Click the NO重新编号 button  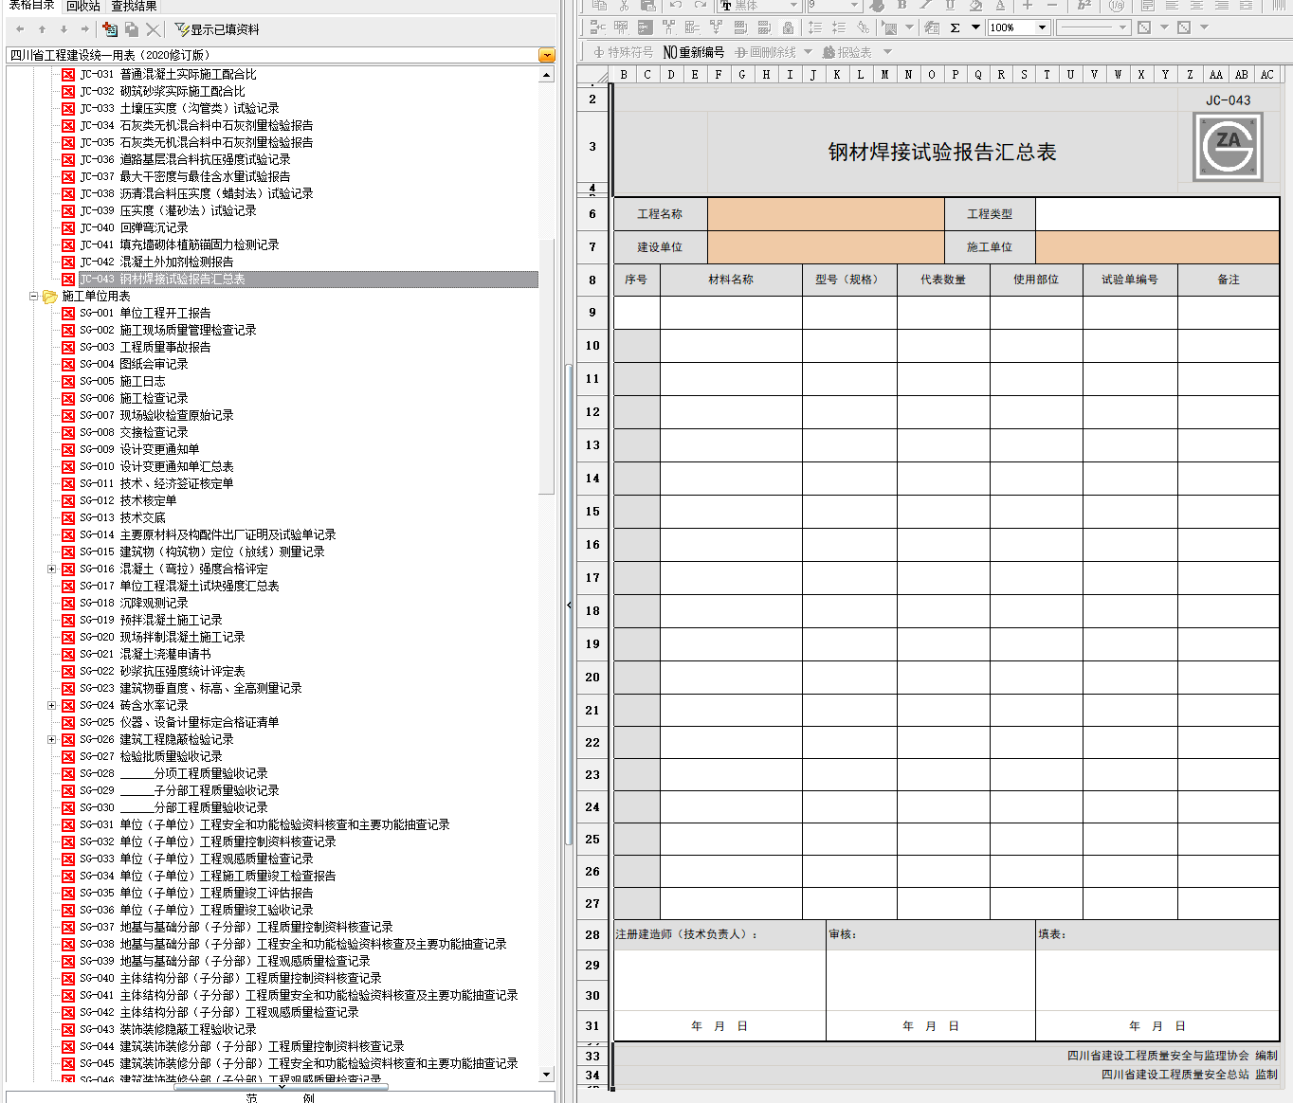point(694,52)
